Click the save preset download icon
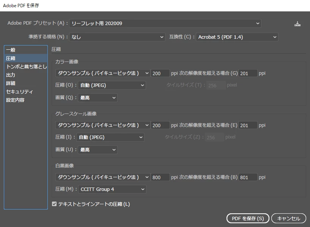Viewport: 310px width, 227px height. 297,24
